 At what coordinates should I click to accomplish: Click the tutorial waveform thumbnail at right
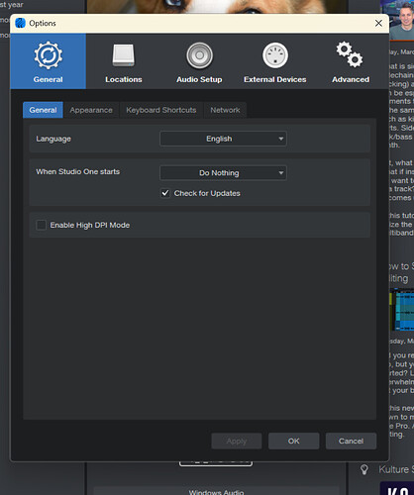pos(402,310)
